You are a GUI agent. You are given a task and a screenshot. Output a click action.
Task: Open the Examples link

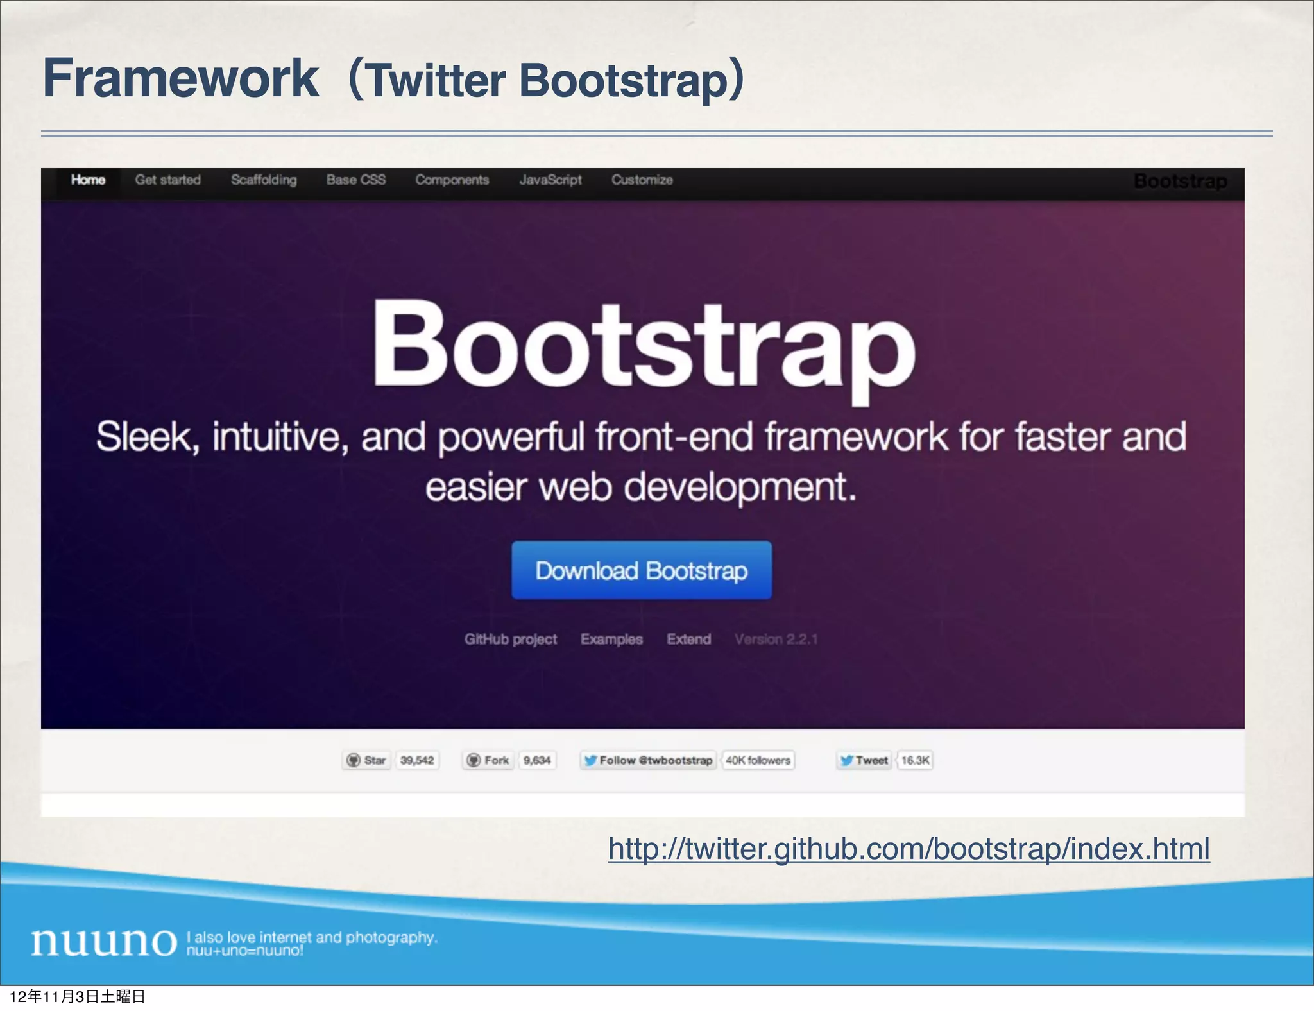click(x=611, y=639)
